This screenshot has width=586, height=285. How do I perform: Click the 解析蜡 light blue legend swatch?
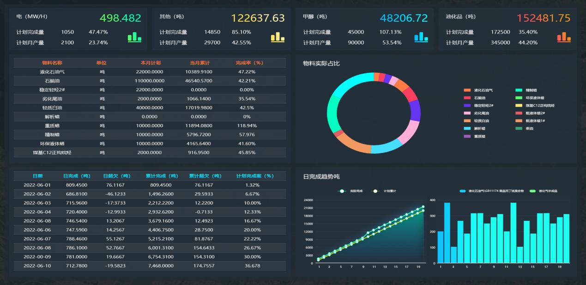[x=467, y=129]
